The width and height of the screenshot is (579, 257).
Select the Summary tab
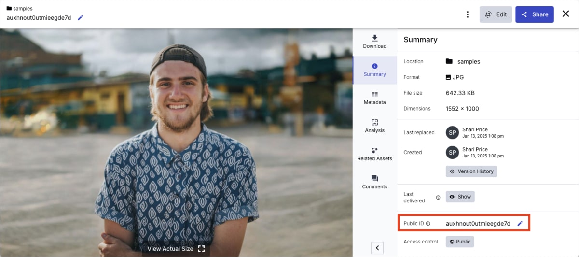pyautogui.click(x=375, y=70)
